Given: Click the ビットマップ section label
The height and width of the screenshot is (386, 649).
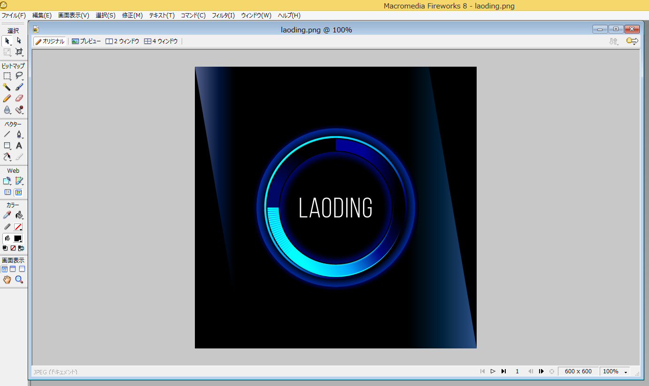Looking at the screenshot, I should click(x=13, y=66).
